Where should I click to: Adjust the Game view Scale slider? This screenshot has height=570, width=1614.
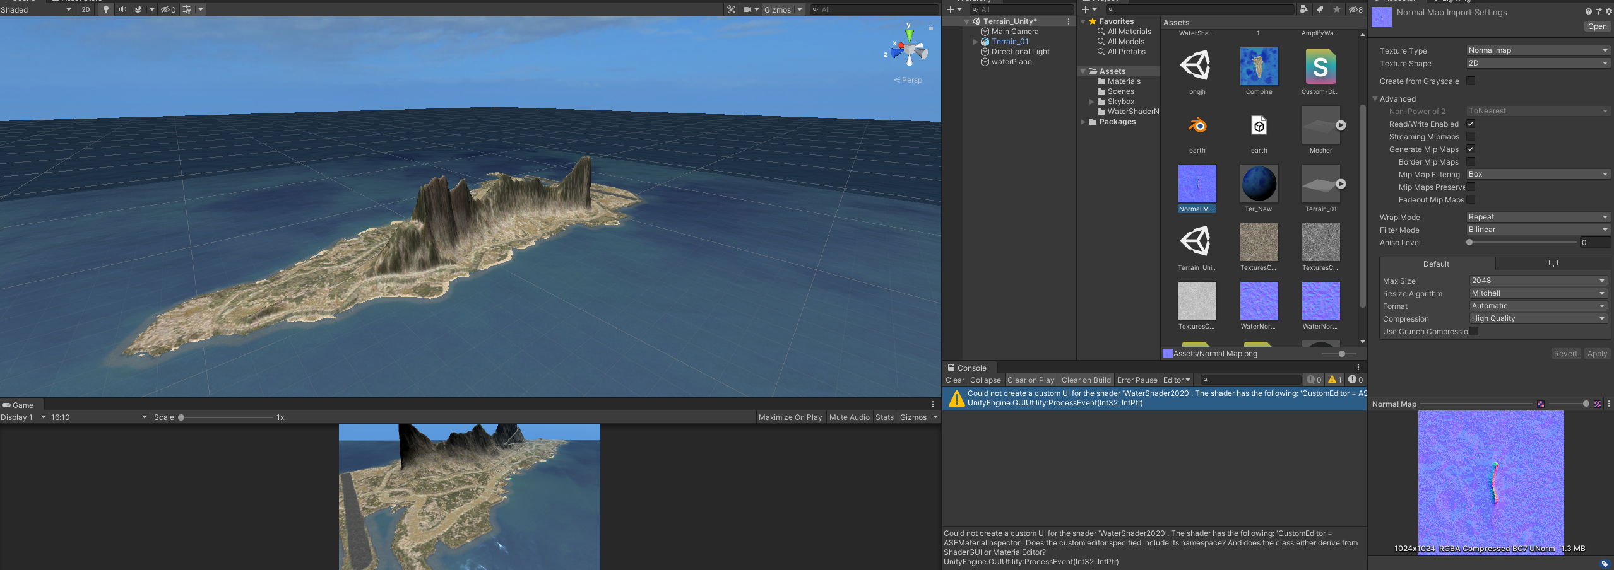click(x=225, y=417)
